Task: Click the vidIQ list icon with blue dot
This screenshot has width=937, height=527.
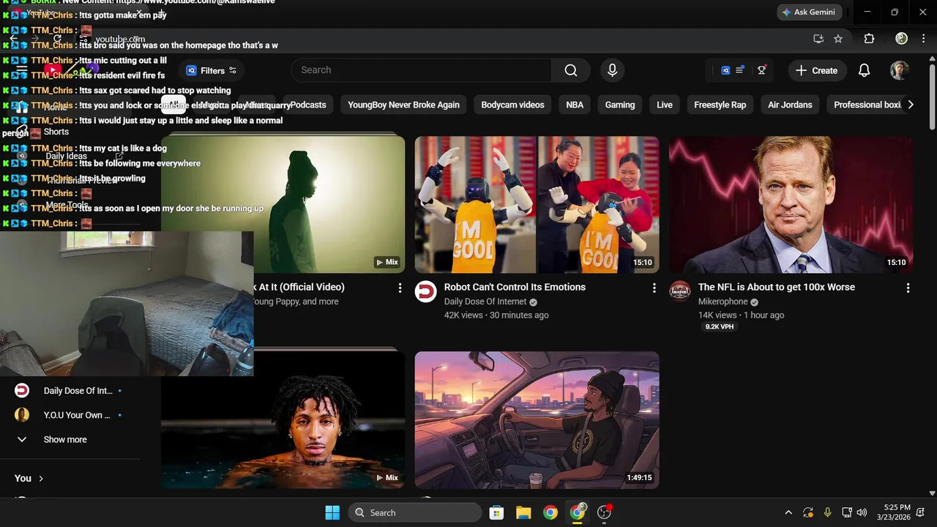Action: 740,70
